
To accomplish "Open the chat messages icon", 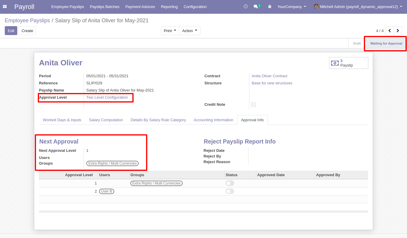I will coord(256,7).
